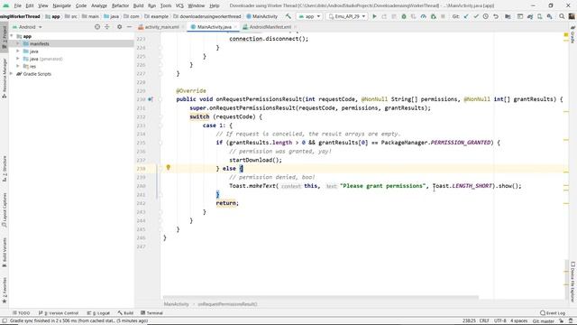Open Structure side tool window
577x325 pixels.
click(x=4, y=168)
